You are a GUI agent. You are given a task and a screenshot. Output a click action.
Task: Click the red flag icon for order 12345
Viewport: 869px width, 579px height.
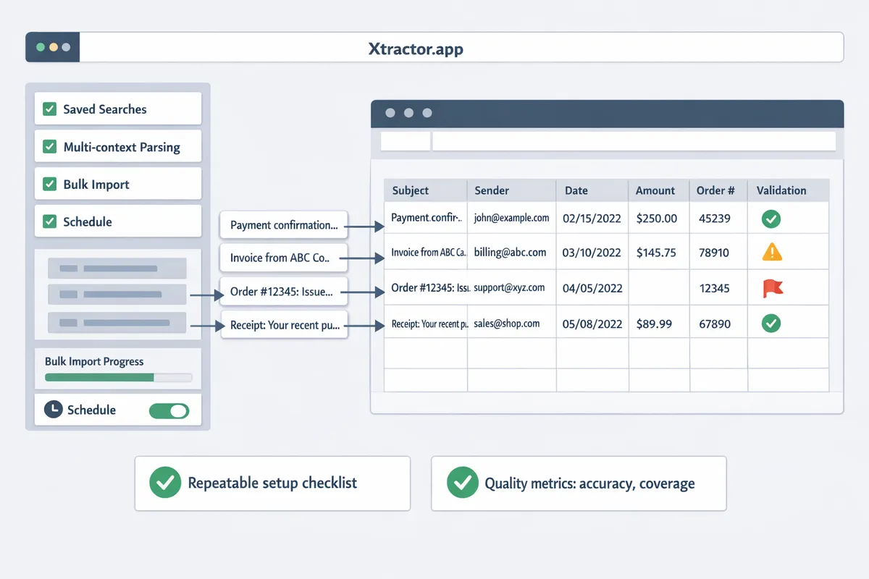[772, 289]
